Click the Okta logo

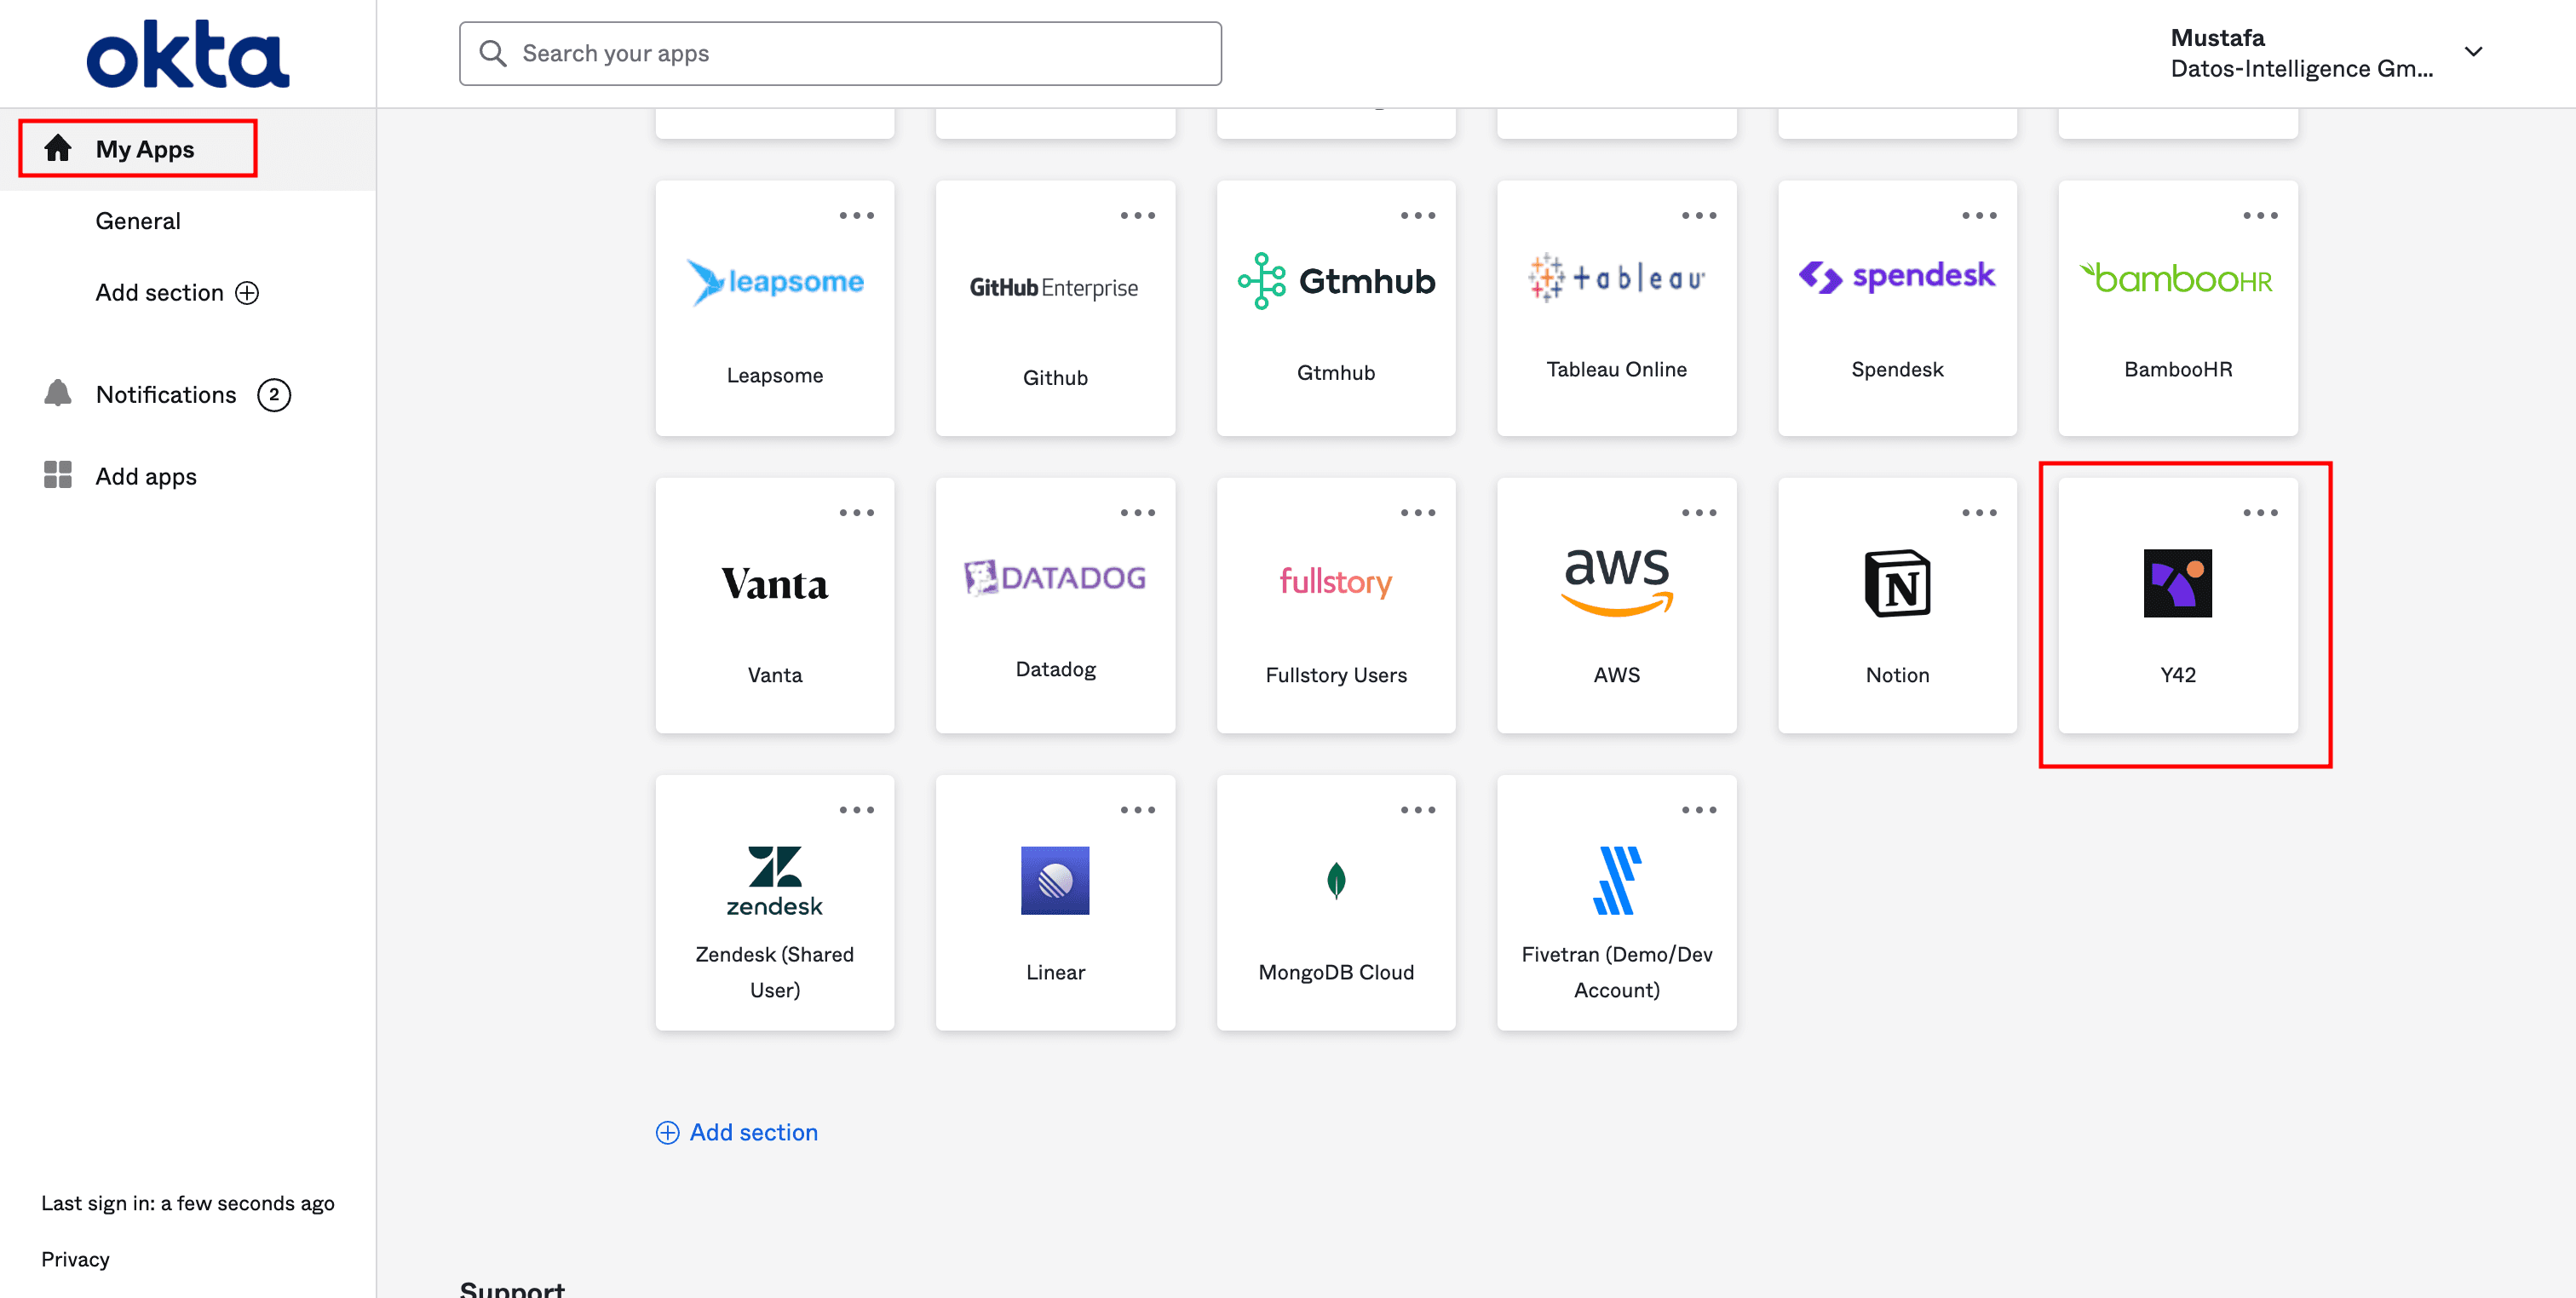[x=188, y=54]
